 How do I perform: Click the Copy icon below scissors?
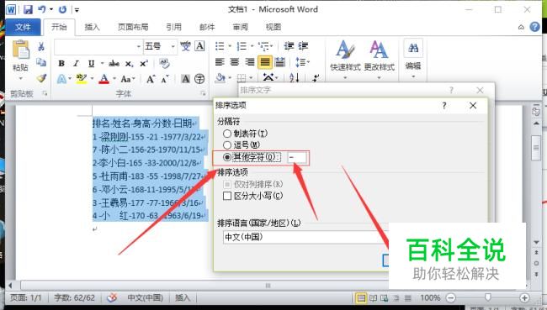(41, 62)
